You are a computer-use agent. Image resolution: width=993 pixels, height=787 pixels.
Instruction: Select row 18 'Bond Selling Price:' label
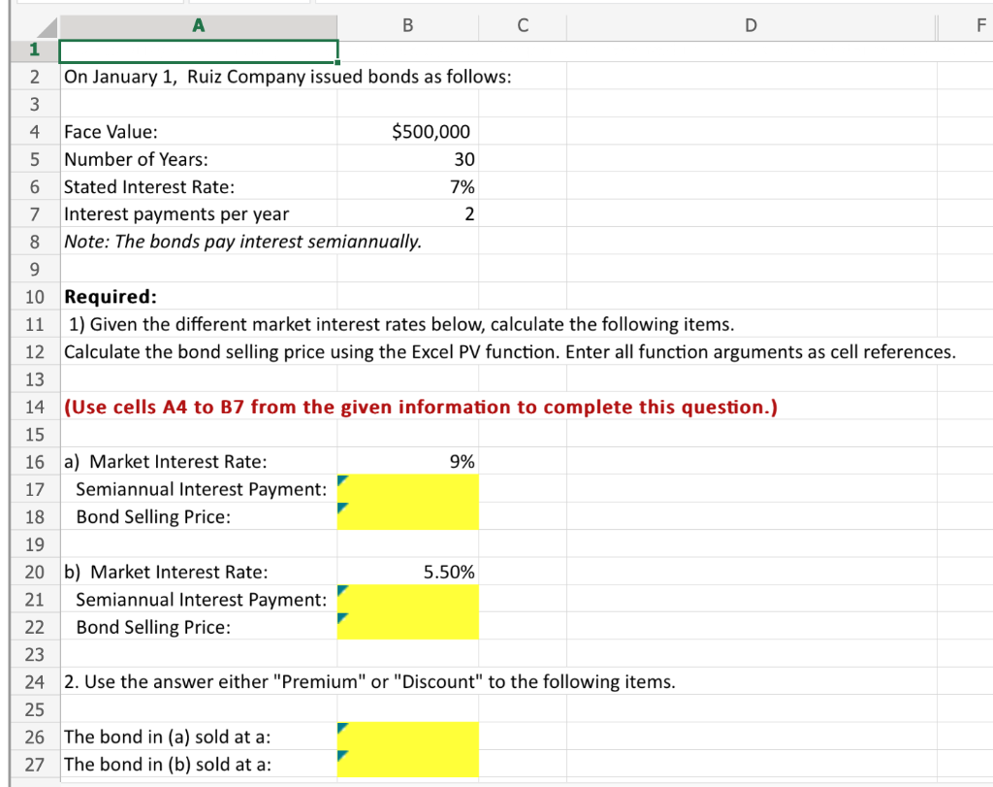[x=198, y=516]
